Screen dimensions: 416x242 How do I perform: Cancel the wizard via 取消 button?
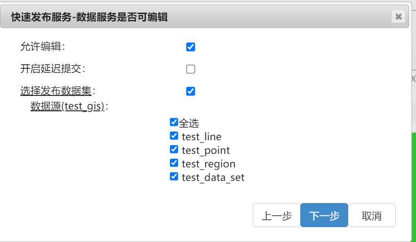click(x=372, y=215)
